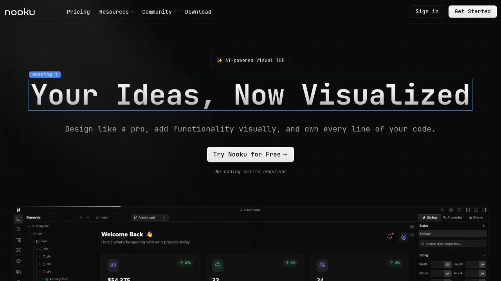Click the 4% growth badge
The image size is (501, 281).
pos(395,263)
